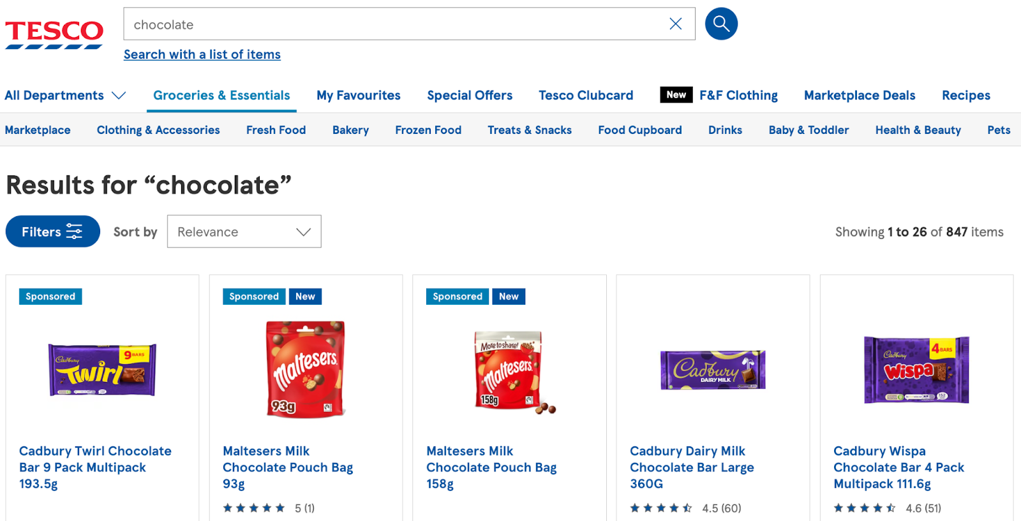Open Cadbury Twirl Chocolate Bar product page

[95, 467]
